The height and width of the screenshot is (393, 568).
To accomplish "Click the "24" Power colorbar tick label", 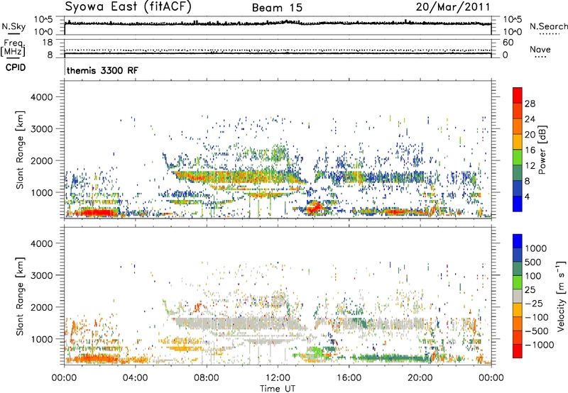I will pos(530,119).
